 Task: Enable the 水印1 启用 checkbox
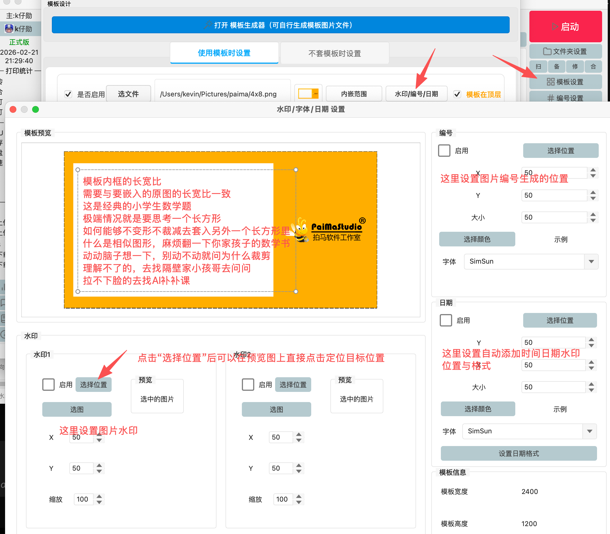(48, 384)
